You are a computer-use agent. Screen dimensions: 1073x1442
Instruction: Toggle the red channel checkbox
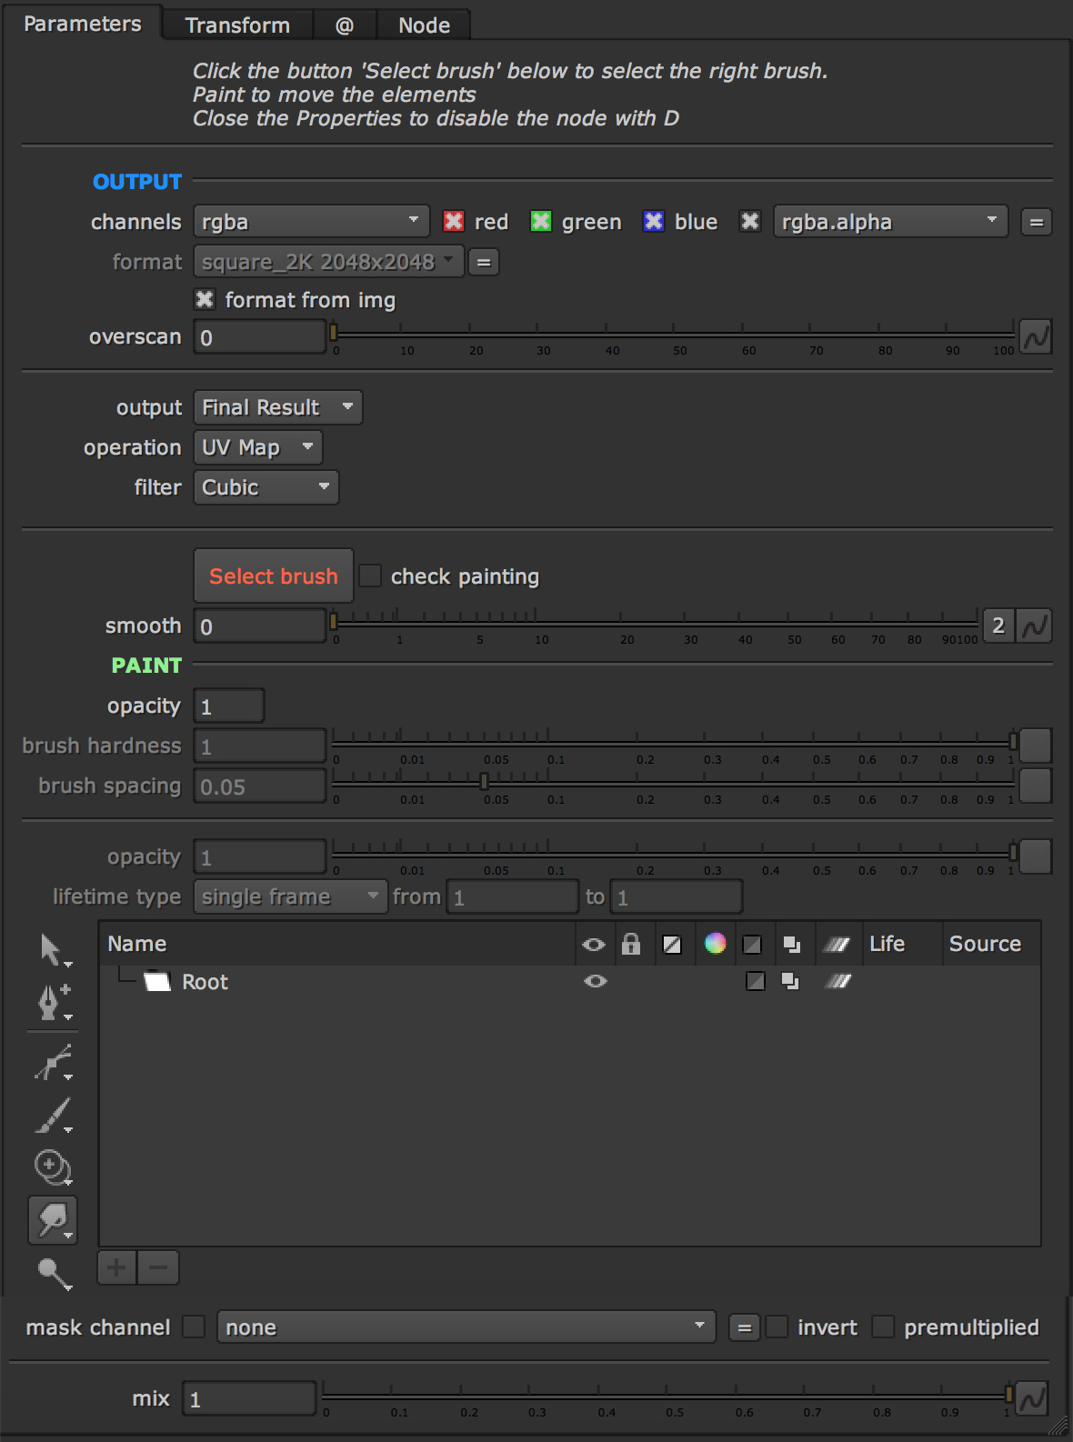453,222
